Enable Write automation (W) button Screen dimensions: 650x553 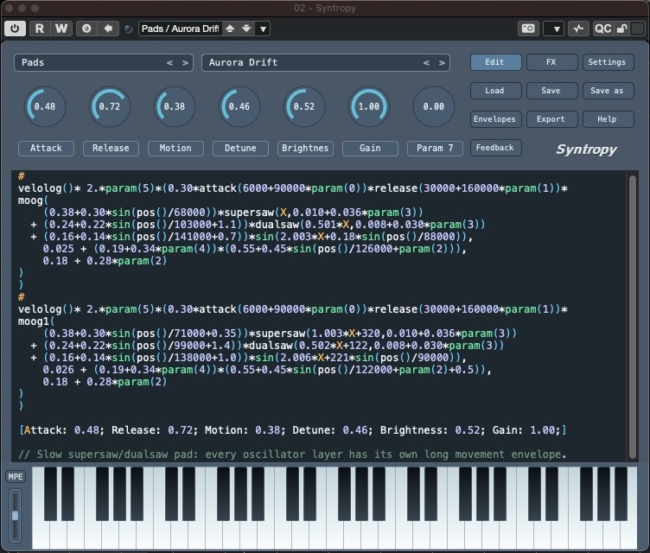61,29
